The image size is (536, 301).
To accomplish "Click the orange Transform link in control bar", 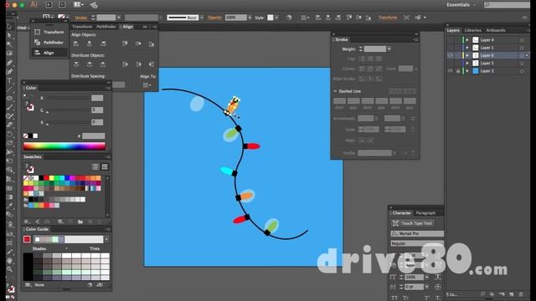I will click(388, 18).
